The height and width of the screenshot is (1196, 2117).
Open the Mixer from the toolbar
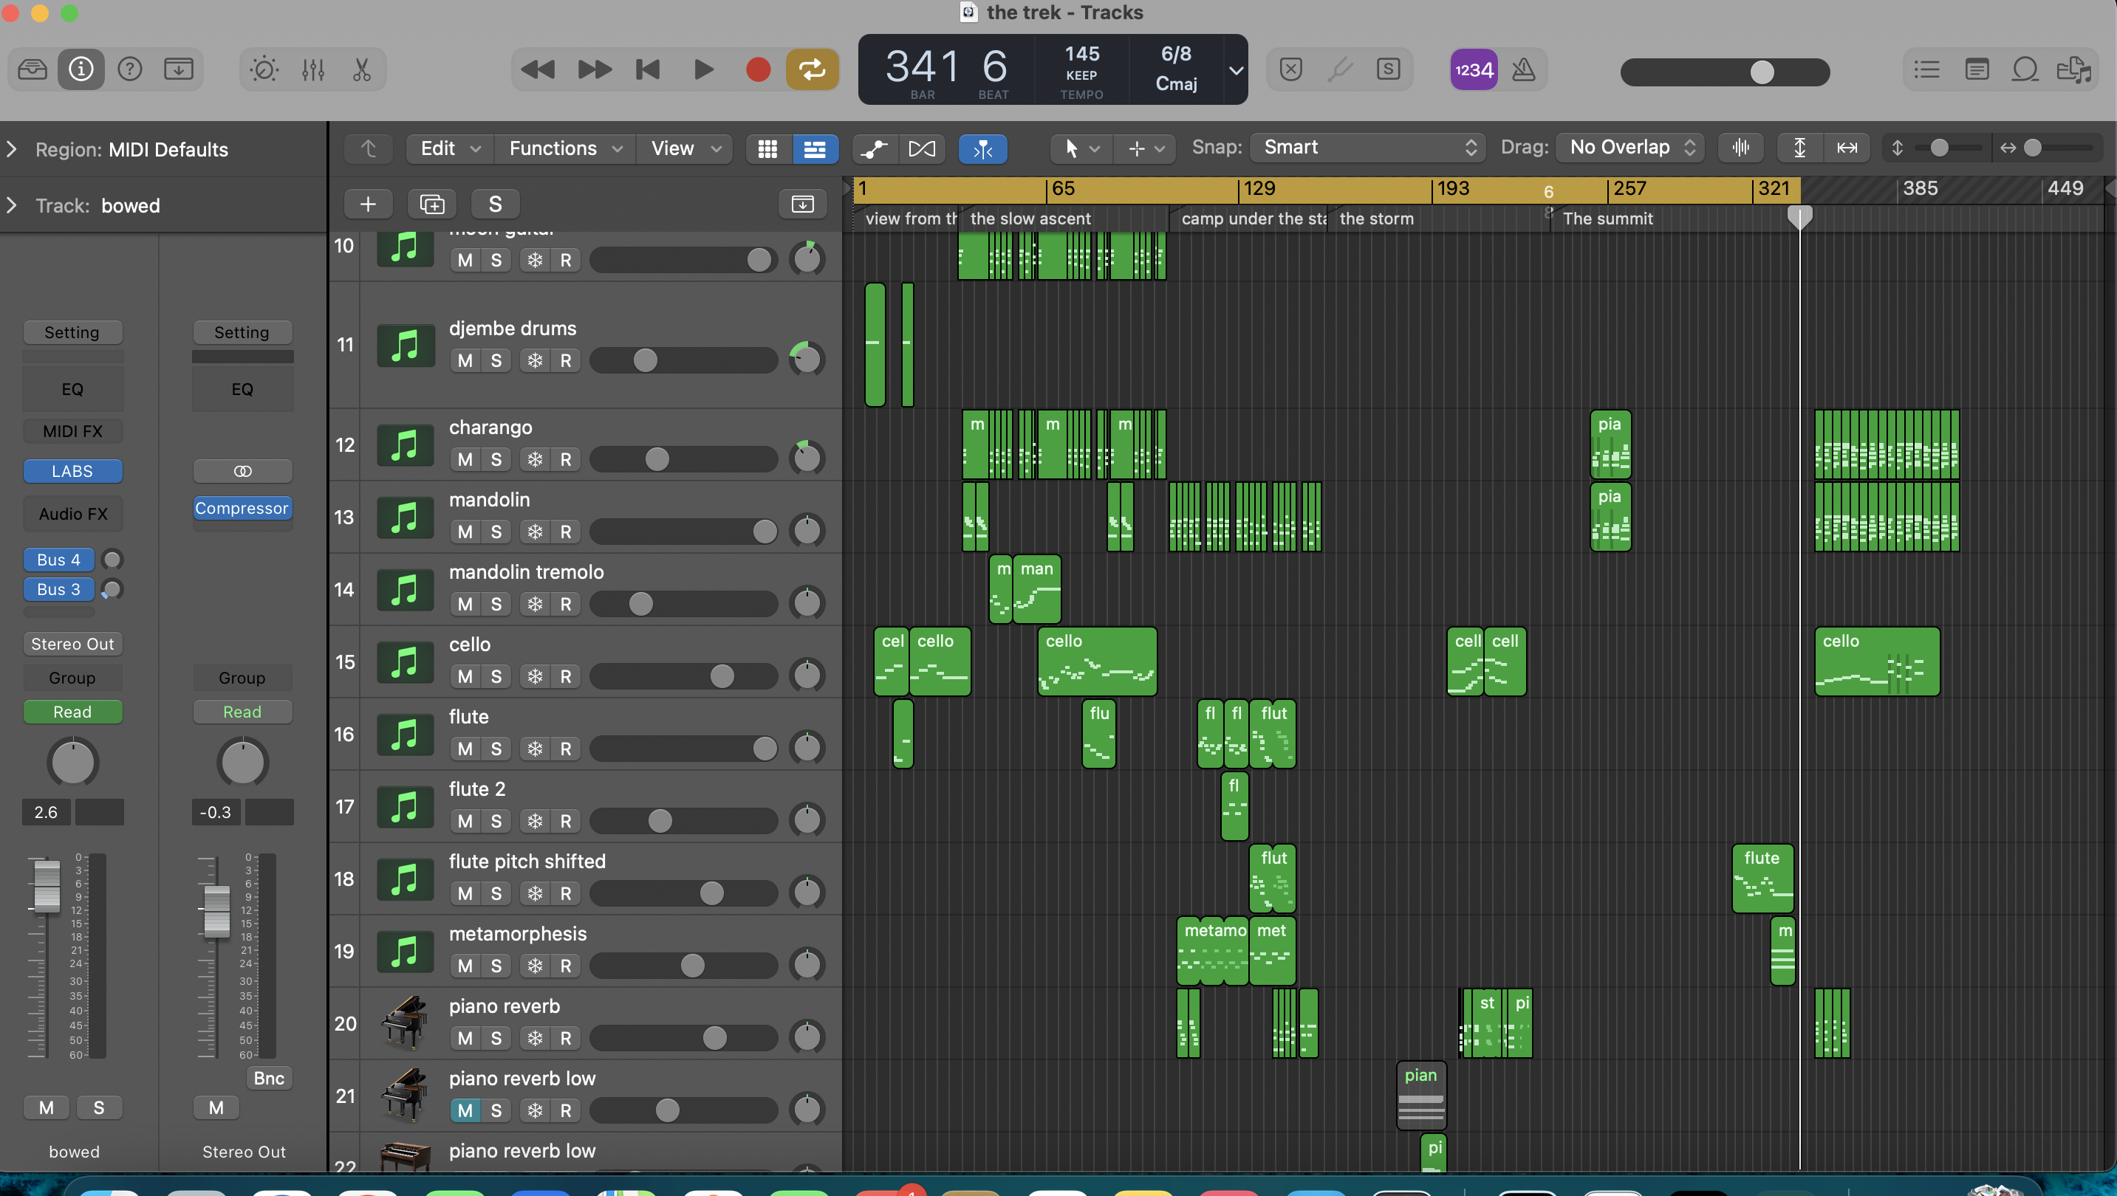(313, 70)
